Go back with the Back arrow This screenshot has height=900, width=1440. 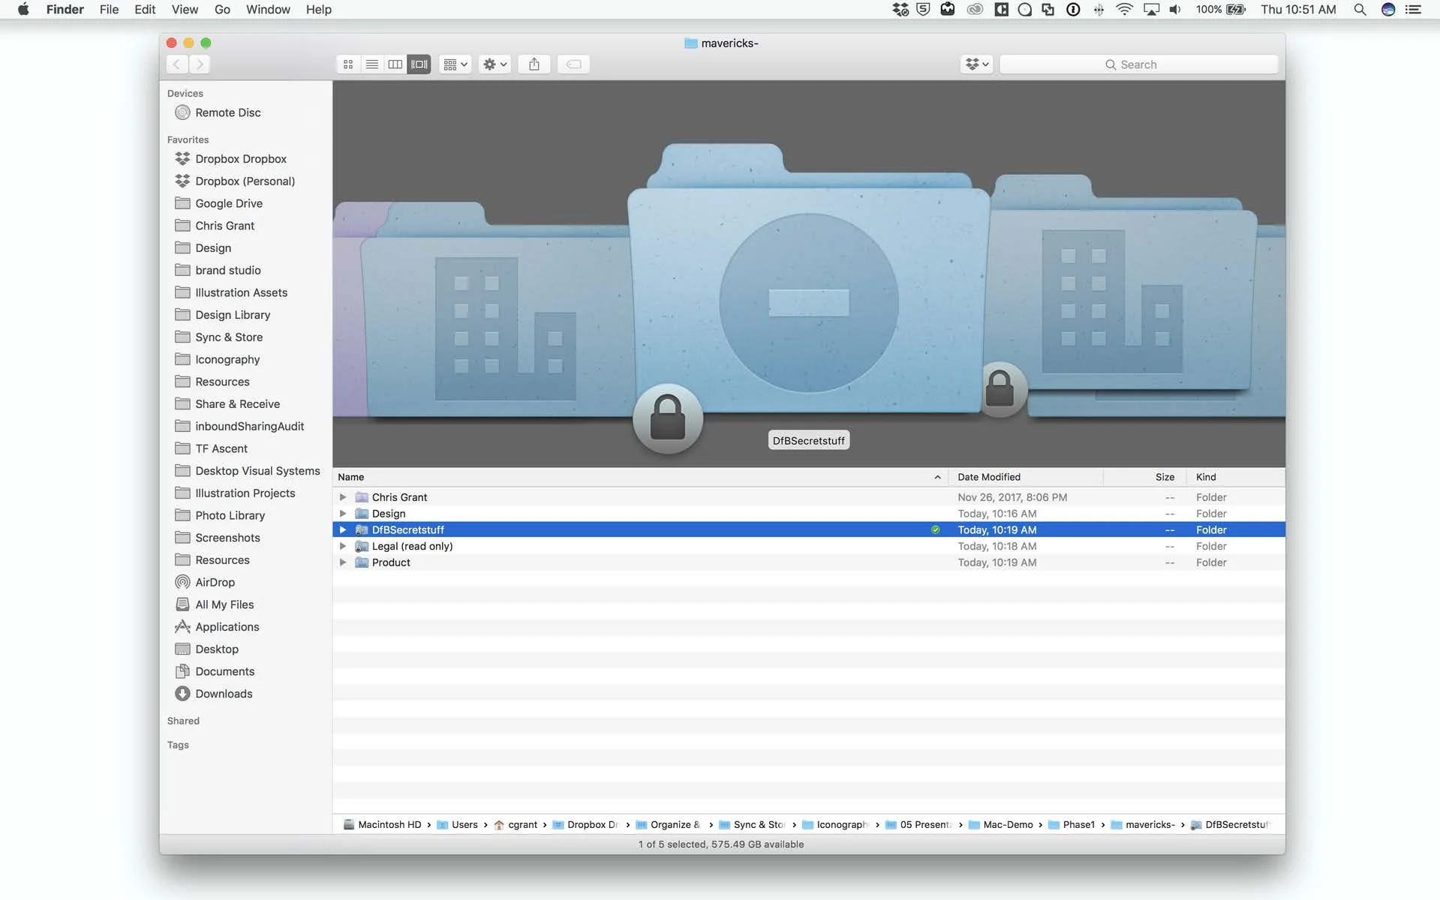pyautogui.click(x=176, y=64)
